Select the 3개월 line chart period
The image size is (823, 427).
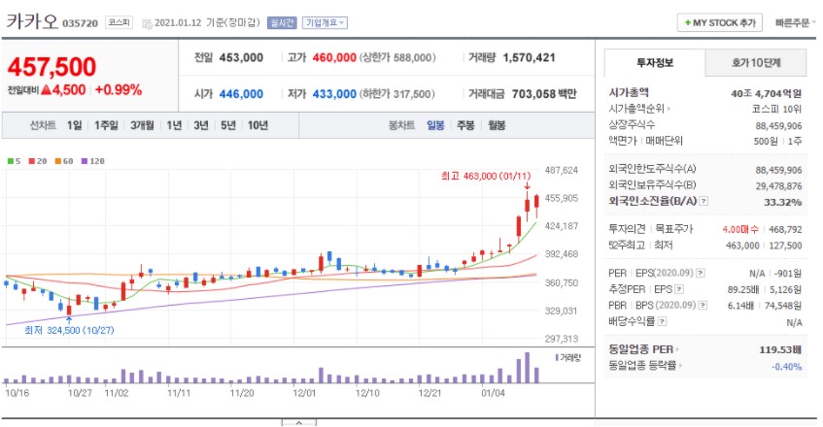[142, 126]
